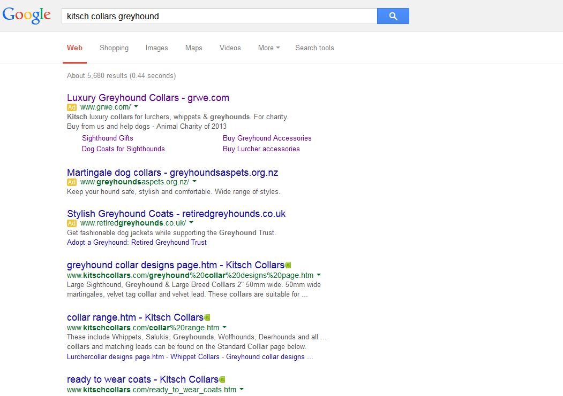Focus the search box containing 'kitsch collars greyhound'
The width and height of the screenshot is (563, 396).
220,16
